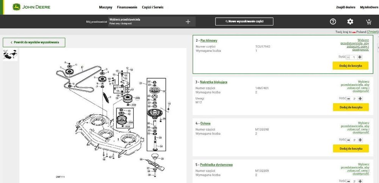Click callout 40 below the mower deck

click(110, 157)
